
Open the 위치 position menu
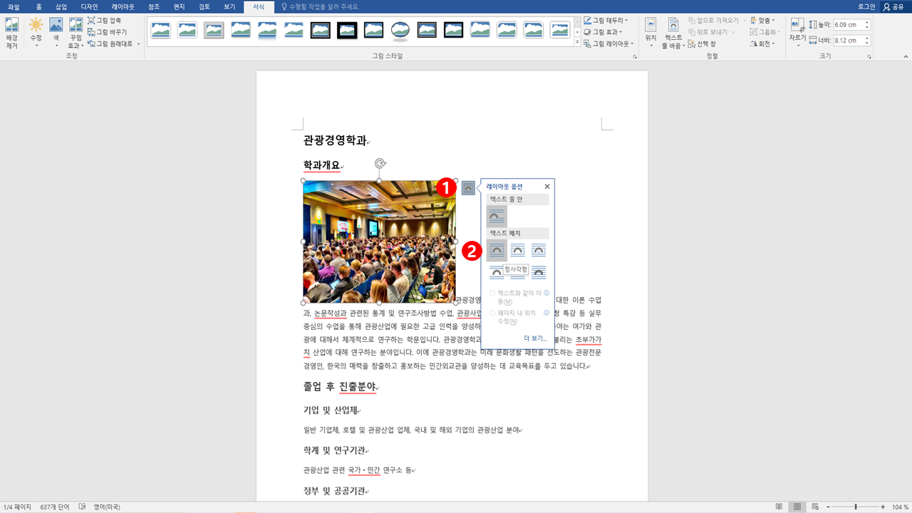(651, 33)
